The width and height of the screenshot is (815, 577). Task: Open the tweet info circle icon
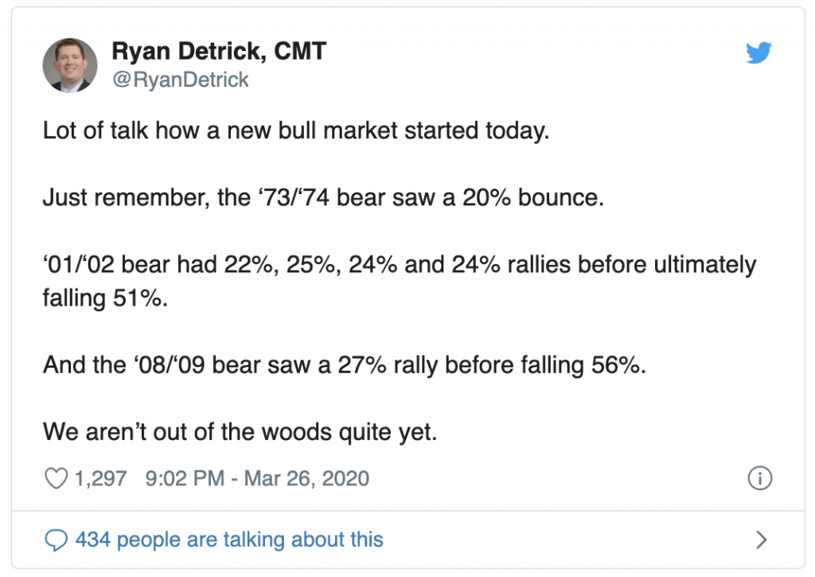pos(760,478)
